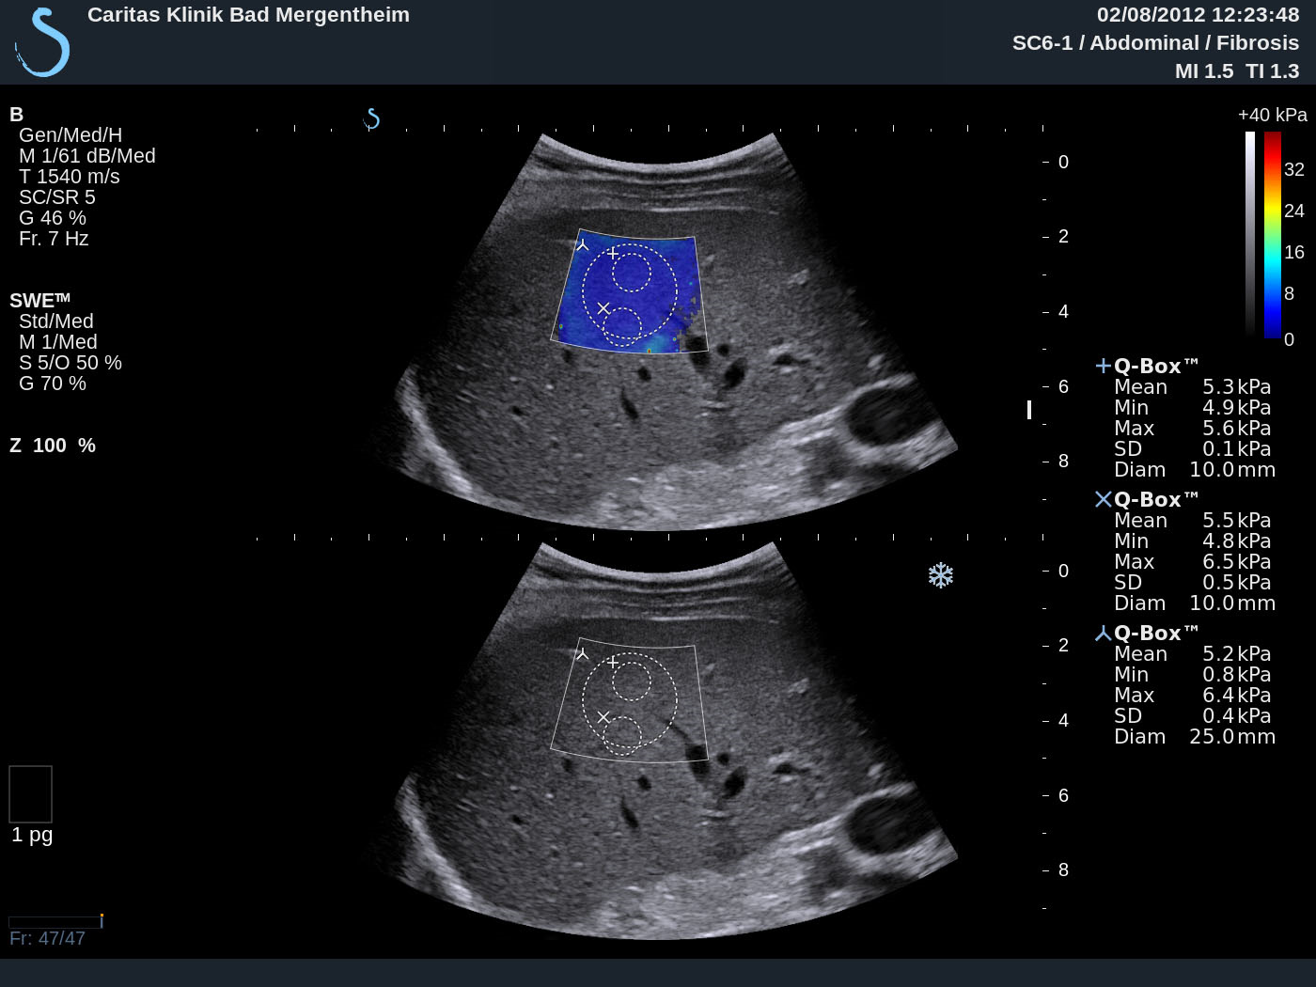The image size is (1316, 987).
Task: Click the grayscale bar beside the color scale
Action: 1250,234
